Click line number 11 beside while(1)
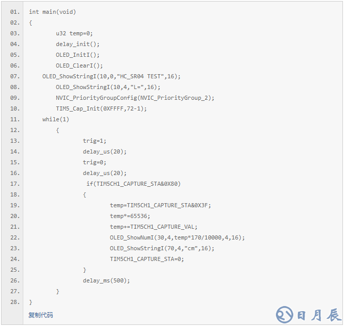The image size is (345, 327). coord(15,119)
